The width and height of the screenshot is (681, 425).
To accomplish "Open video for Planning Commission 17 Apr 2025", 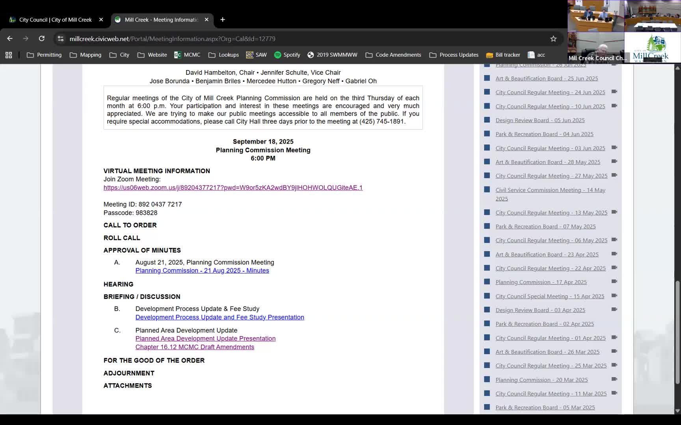I will point(614,281).
